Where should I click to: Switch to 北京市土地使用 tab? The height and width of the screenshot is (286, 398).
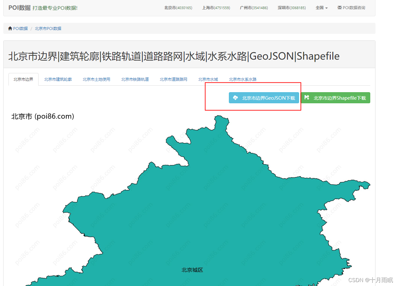pyautogui.click(x=96, y=79)
